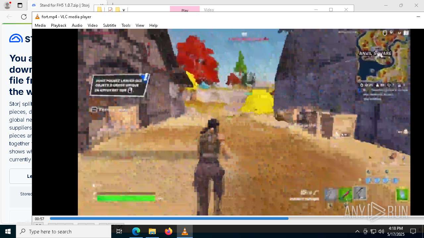Close the File Explorer window

[346, 10]
